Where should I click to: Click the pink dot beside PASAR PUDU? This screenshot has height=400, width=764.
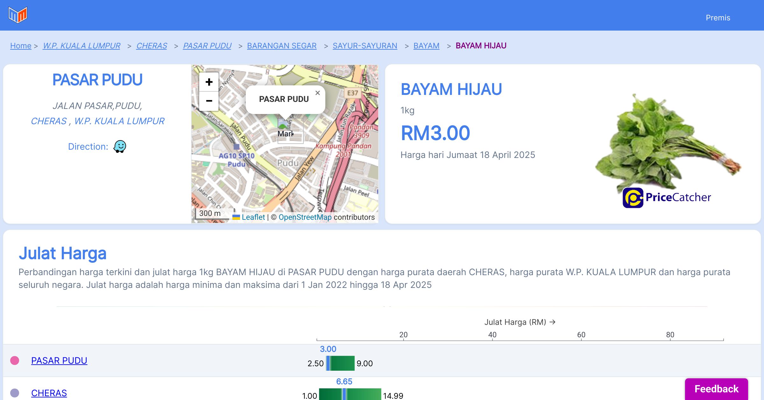click(15, 361)
